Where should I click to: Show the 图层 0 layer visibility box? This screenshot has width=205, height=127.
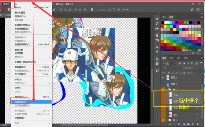coord(163,84)
